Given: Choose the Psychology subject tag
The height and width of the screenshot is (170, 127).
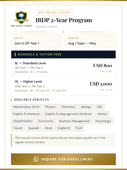Looking at the screenshot, I should tap(103, 121).
